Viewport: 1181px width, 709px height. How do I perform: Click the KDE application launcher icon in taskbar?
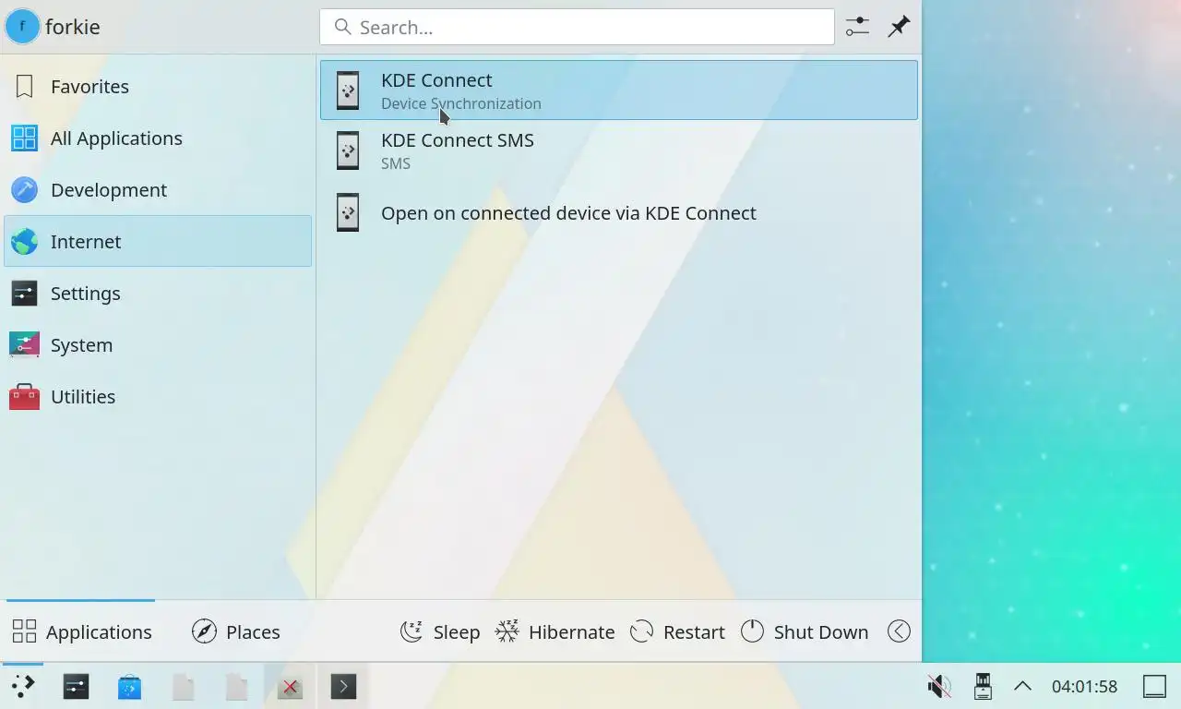point(23,686)
